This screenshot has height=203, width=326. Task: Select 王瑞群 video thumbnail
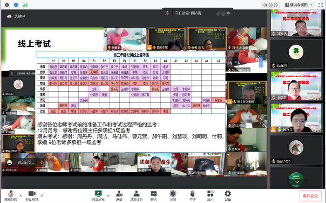click(296, 86)
